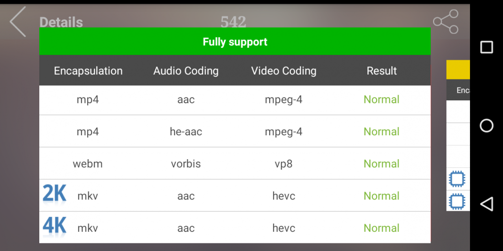Select the webm vorbis vp8 row
This screenshot has height=251, width=503.
coord(235,164)
